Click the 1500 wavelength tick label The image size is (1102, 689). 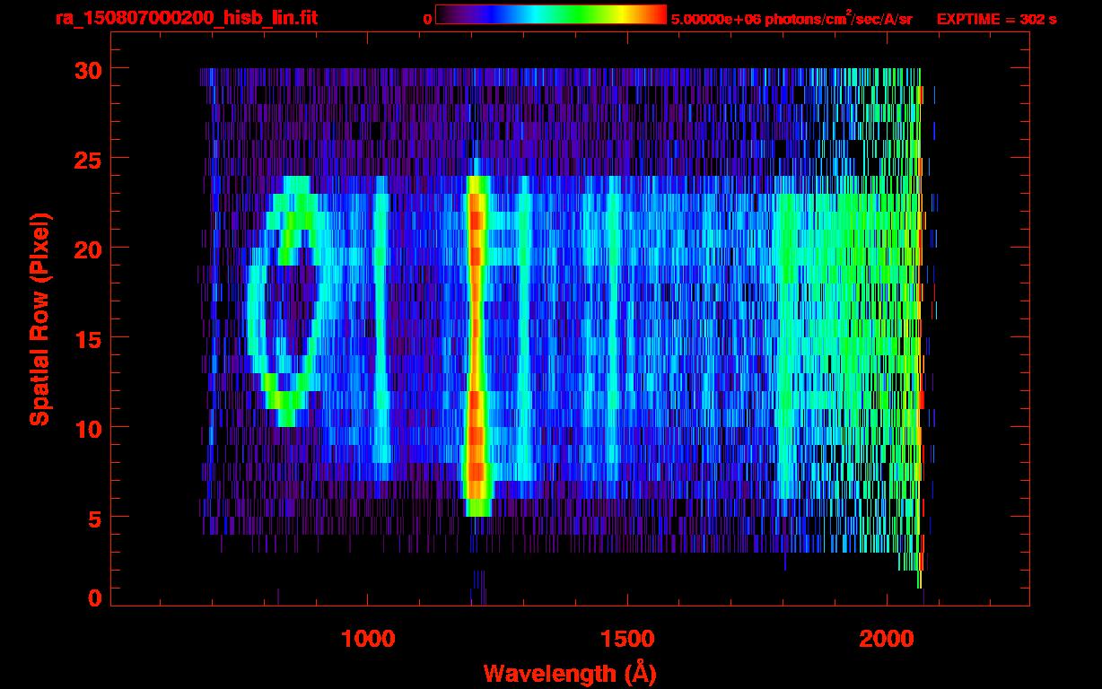tap(627, 638)
